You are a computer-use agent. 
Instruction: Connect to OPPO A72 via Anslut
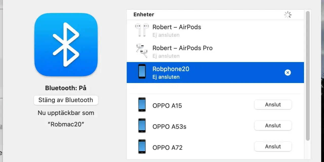pyautogui.click(x=273, y=147)
